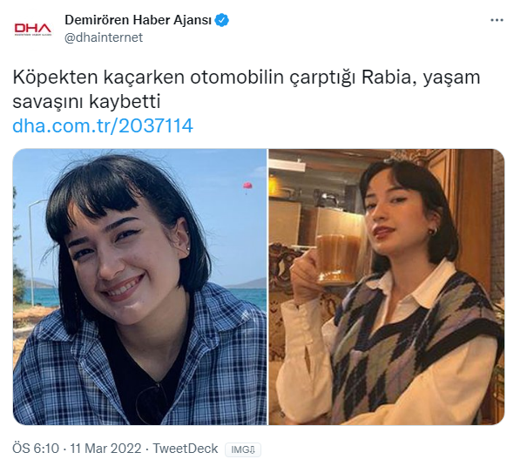Click the ÖS 6:10 timestamp

36,449
